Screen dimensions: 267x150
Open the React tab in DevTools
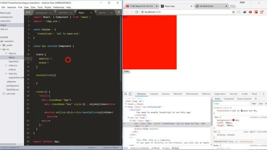point(254,94)
